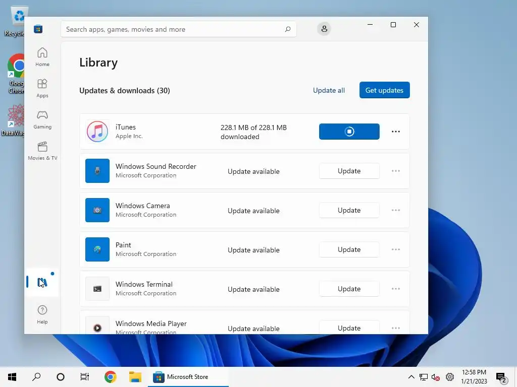Viewport: 517px width, 387px height.
Task: Open Cortana circle in taskbar
Action: click(x=61, y=377)
